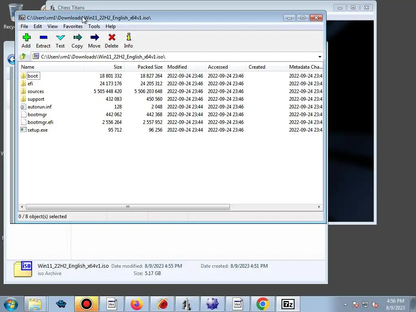This screenshot has height=312, width=416.
Task: Click the Action Center flag tray icon
Action: (355, 304)
